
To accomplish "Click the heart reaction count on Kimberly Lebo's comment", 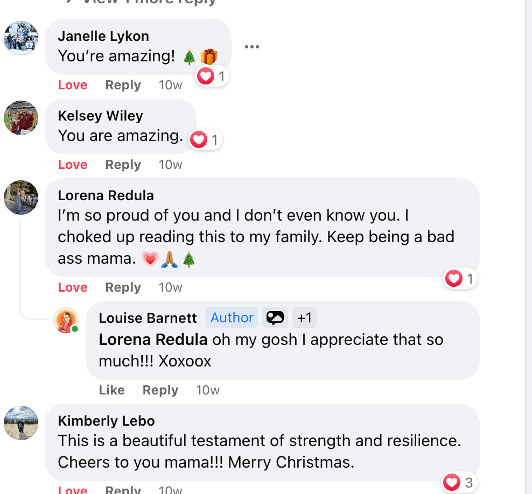I will (459, 483).
